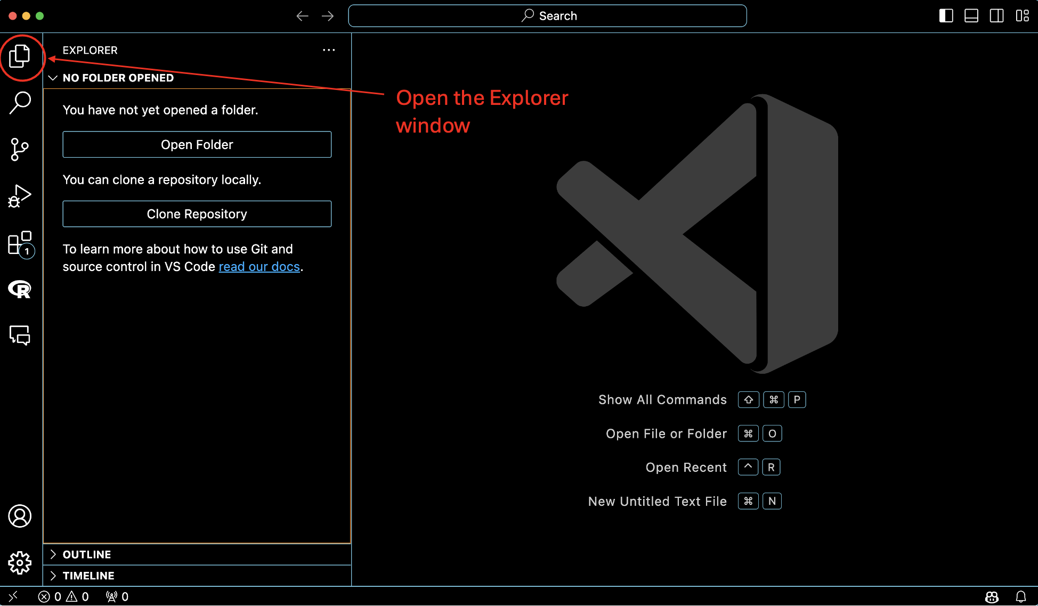Click the top Search command box
Screen dimensions: 1038x606
547,16
